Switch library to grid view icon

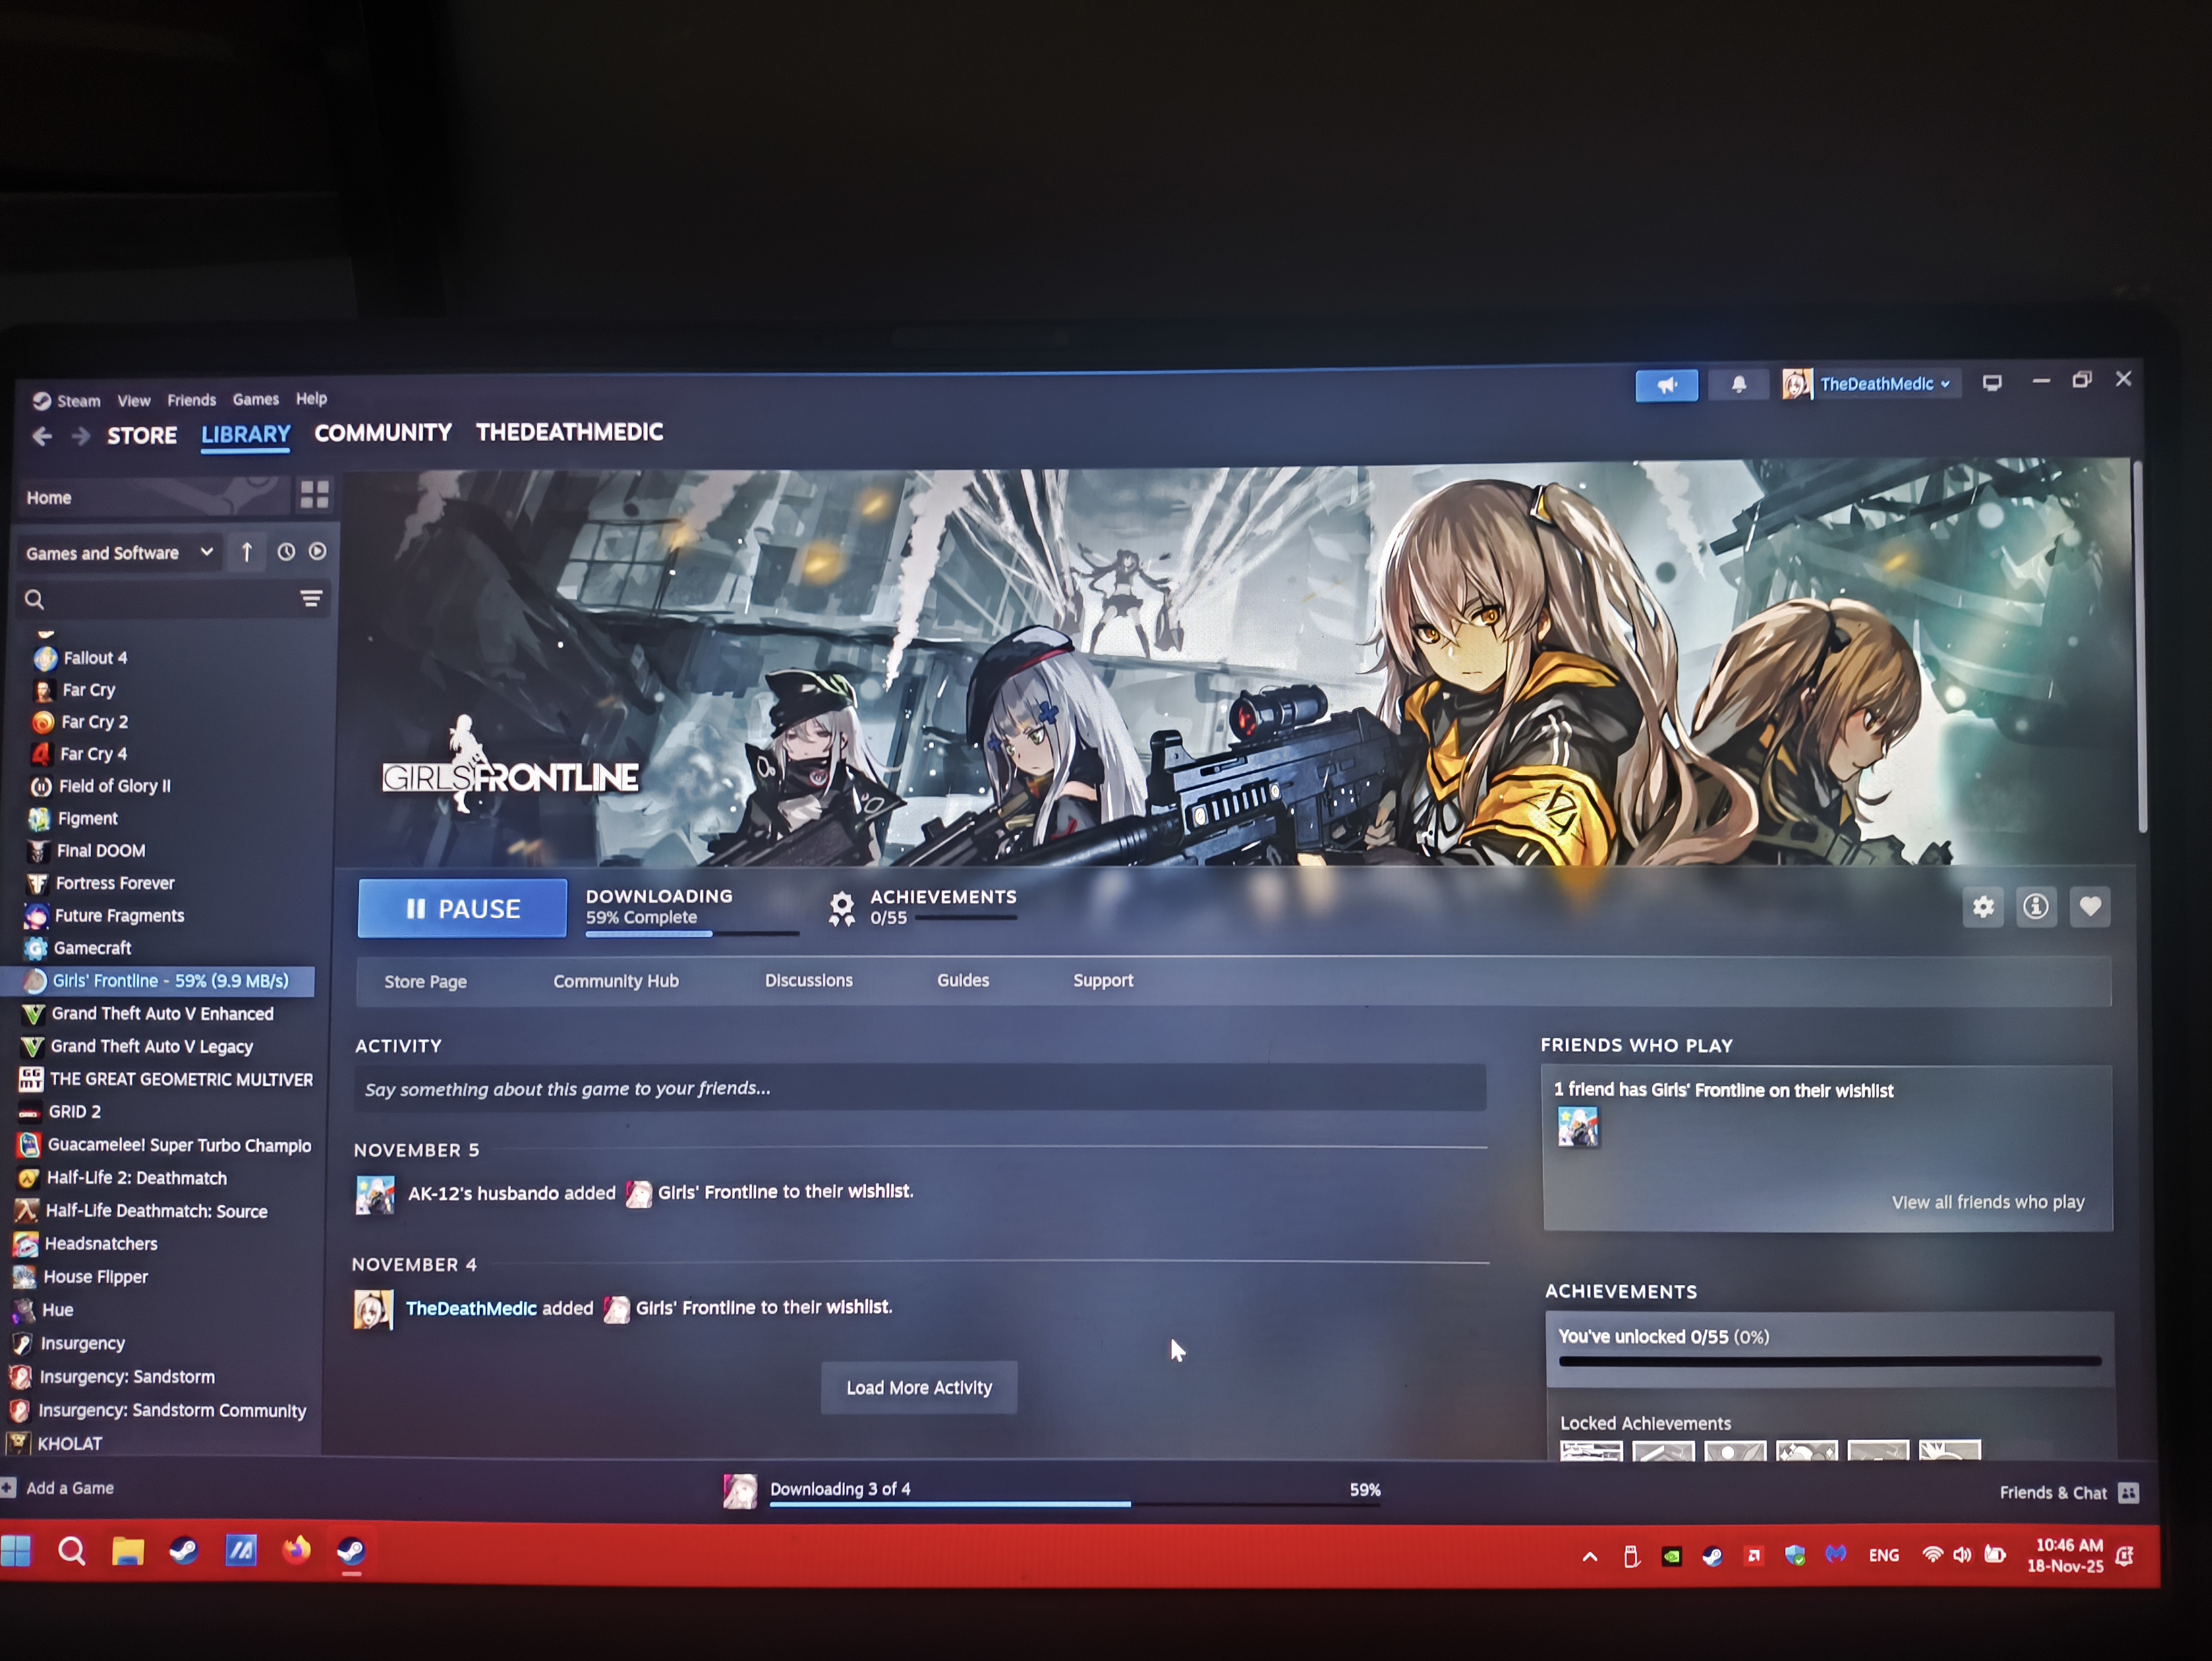(314, 495)
